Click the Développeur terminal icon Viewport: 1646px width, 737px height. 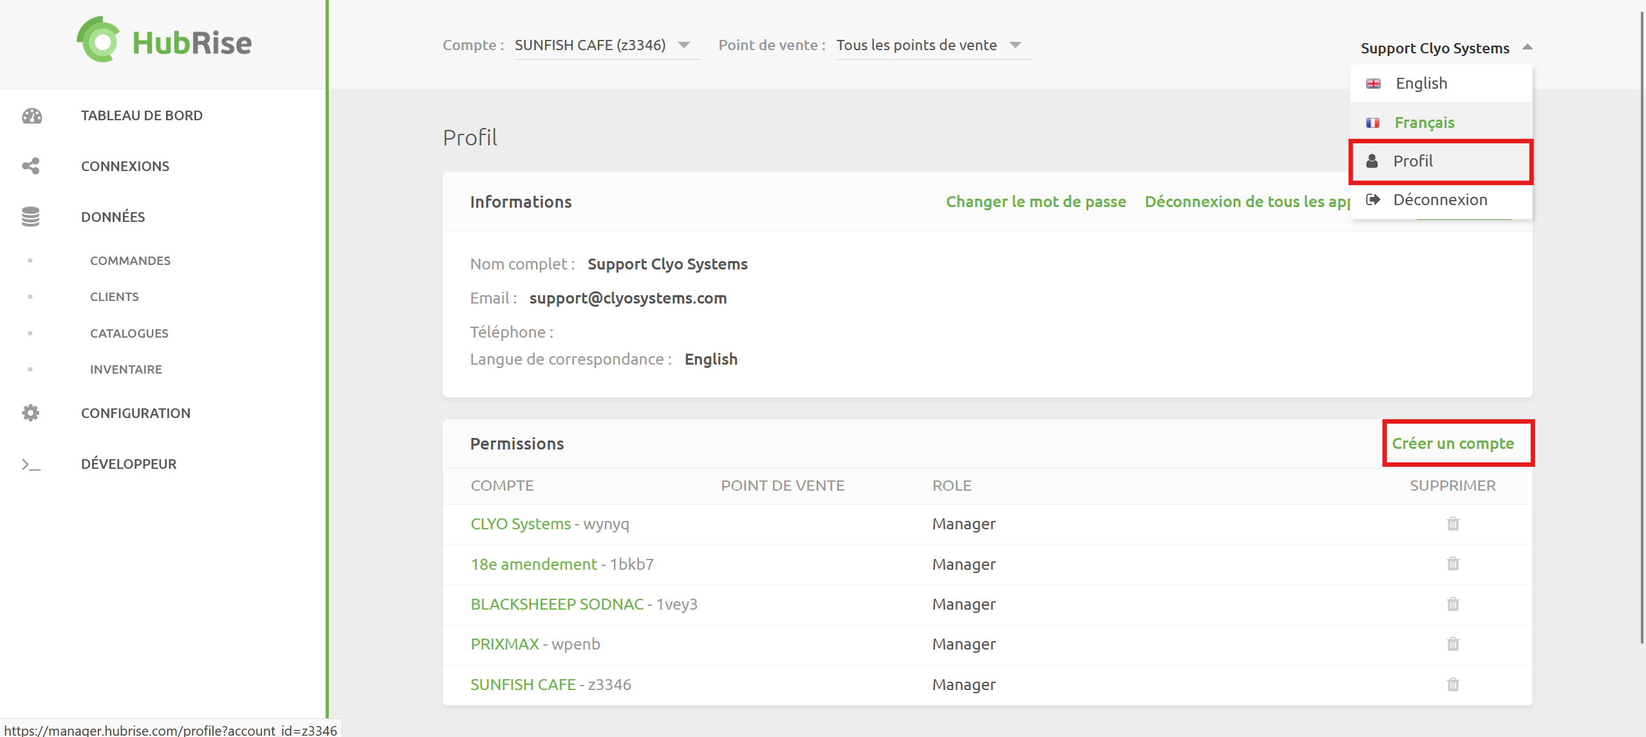tap(31, 464)
